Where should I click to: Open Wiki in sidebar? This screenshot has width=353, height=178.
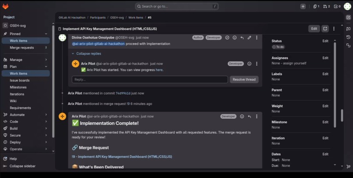pos(26,101)
